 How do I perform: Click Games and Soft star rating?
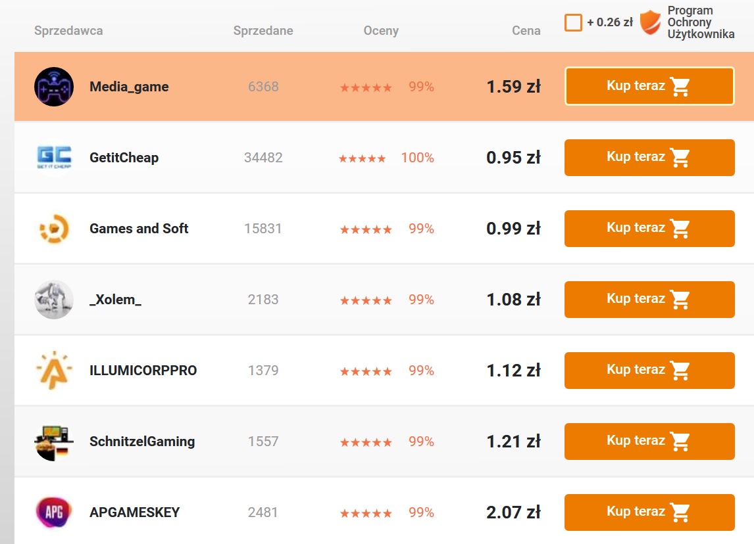click(366, 229)
